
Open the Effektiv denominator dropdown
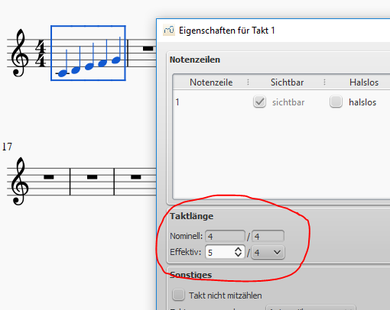pyautogui.click(x=268, y=252)
